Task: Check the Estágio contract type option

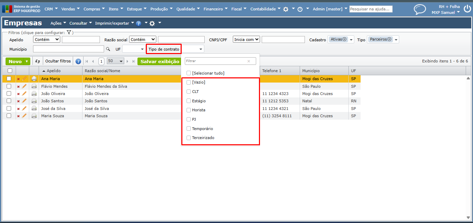Action: (189, 101)
